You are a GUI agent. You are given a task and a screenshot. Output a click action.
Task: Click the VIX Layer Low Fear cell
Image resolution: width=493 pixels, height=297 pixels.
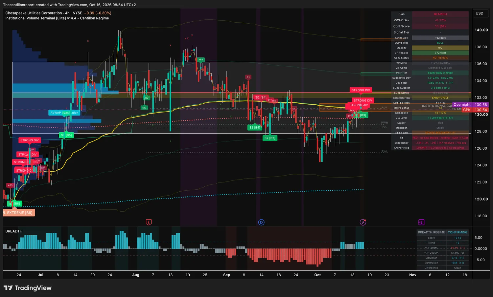(x=440, y=118)
